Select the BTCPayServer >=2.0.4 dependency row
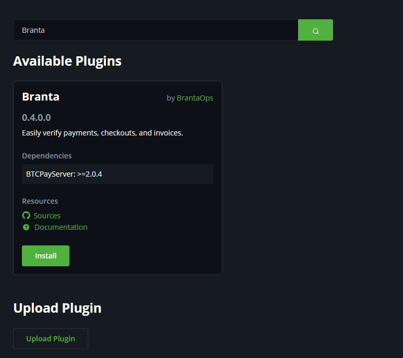403x358 pixels. pos(117,174)
